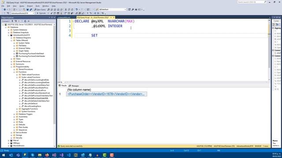Open Firefox from the taskbar
The width and height of the screenshot is (282, 158).
(47, 155)
